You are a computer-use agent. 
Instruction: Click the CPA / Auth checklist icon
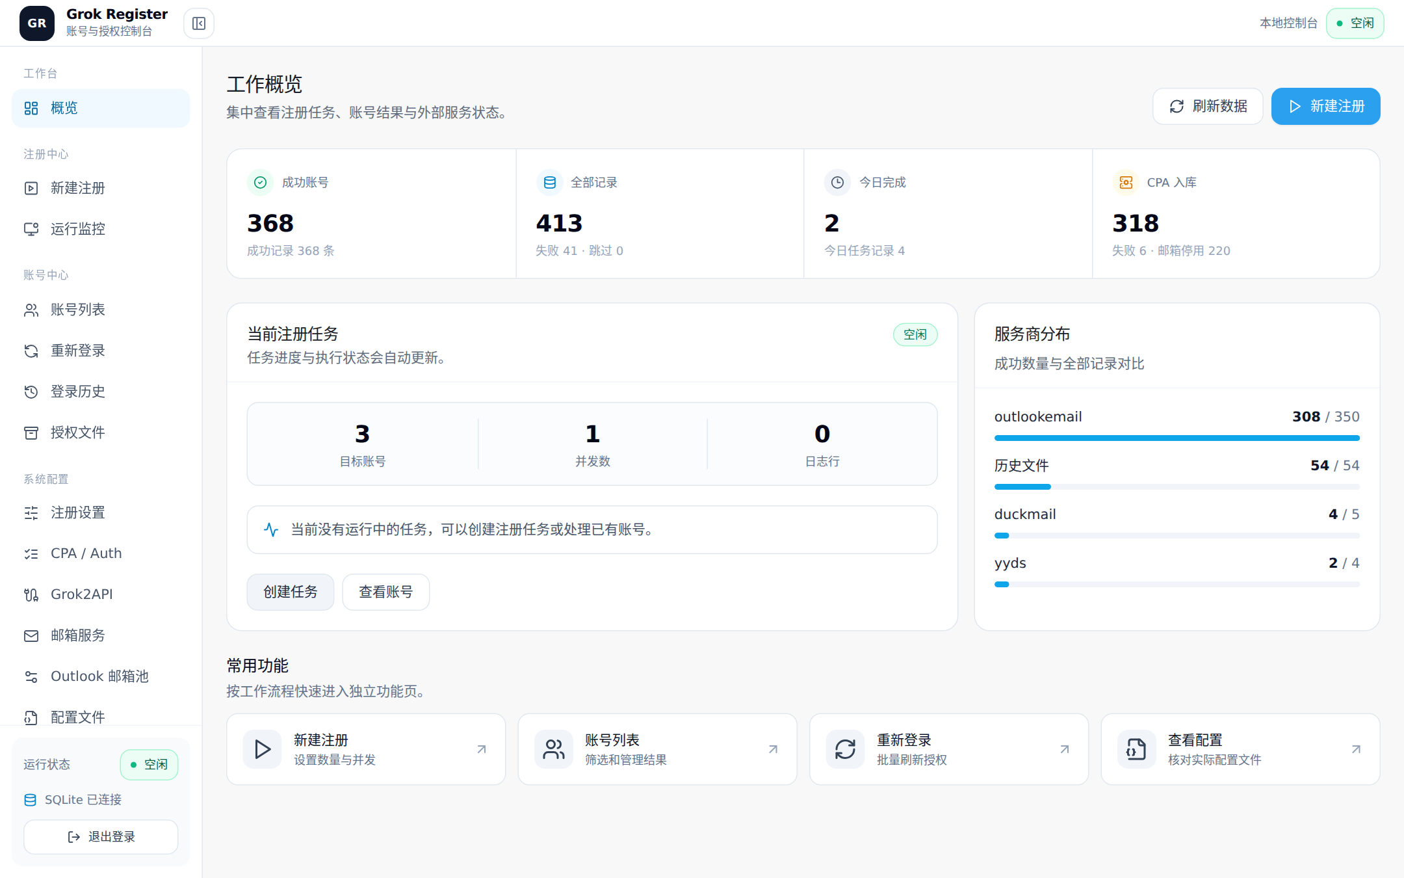pos(31,554)
